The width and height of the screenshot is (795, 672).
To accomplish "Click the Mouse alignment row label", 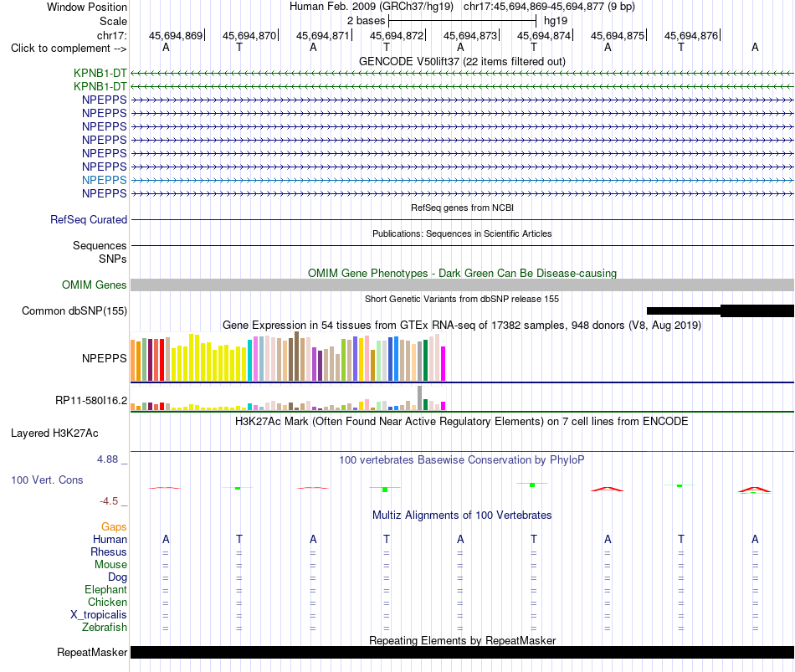I will 110,565.
